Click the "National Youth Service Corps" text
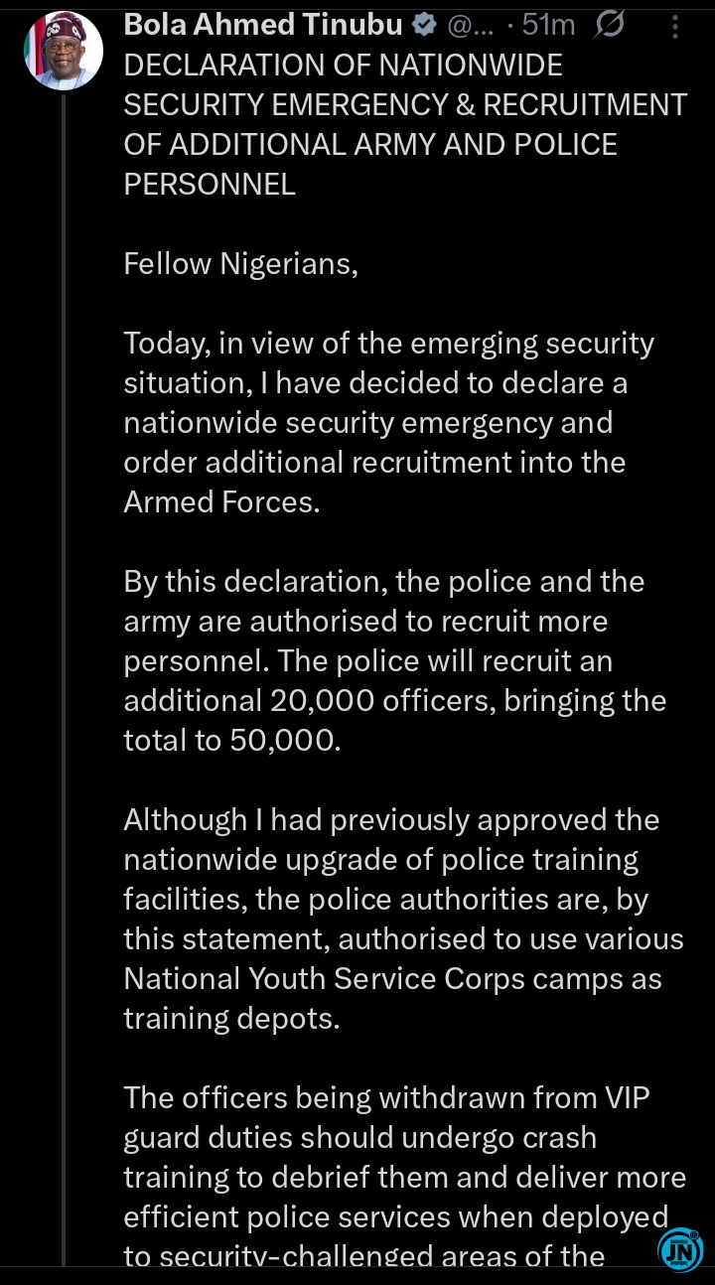The image size is (715, 1285). [324, 979]
